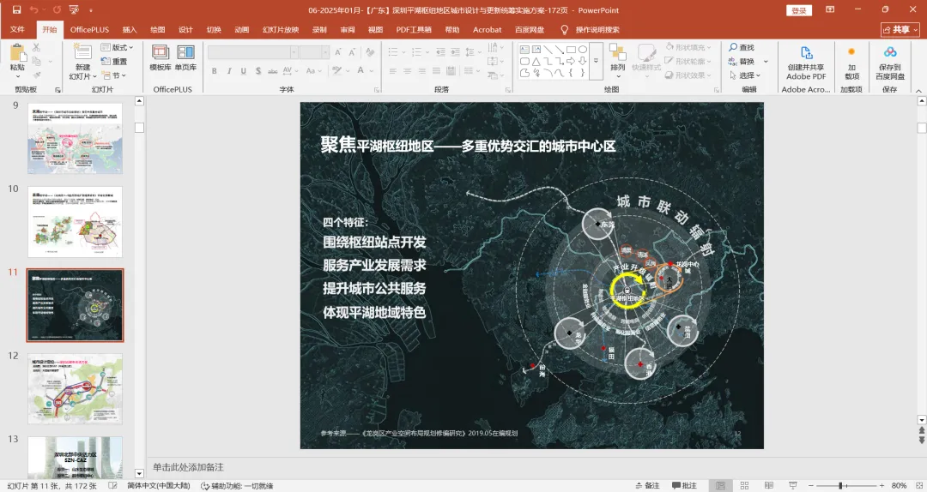Switch to the Acrobat tab
927x492 pixels.
488,29
